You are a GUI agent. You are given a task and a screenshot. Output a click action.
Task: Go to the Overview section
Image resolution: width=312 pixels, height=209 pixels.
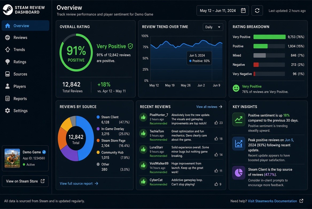[25, 26]
